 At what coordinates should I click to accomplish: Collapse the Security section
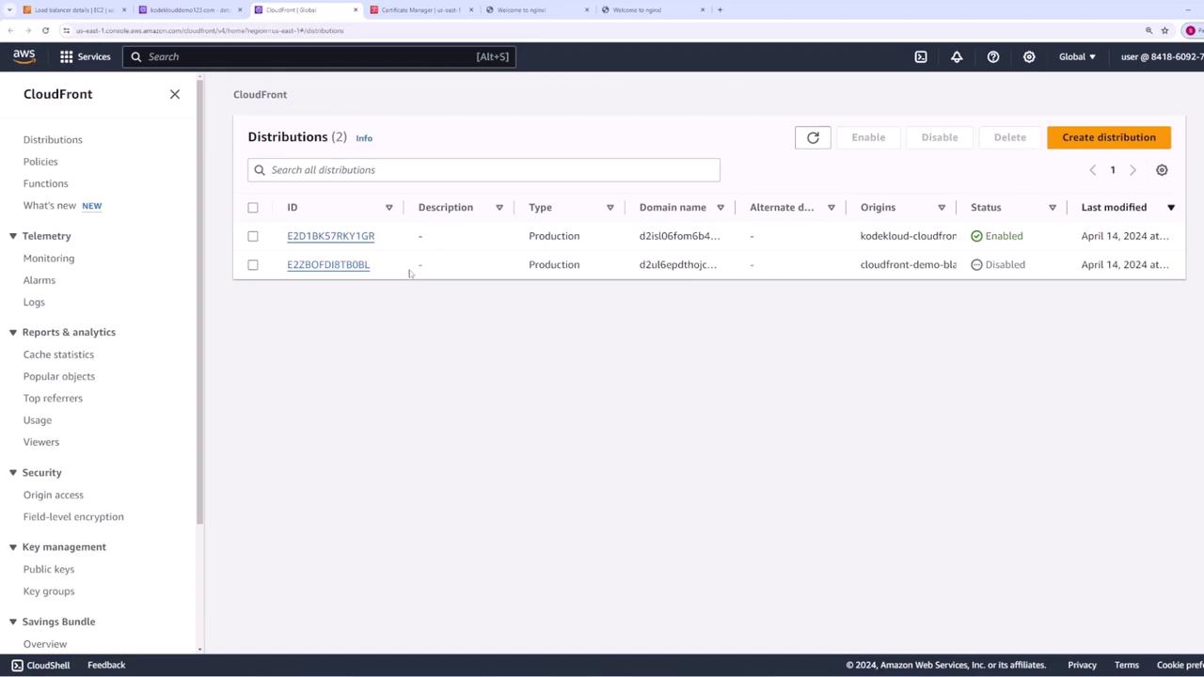(13, 472)
